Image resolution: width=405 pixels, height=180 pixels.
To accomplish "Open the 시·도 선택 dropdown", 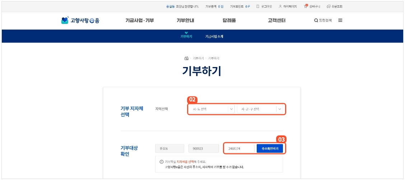I will [x=211, y=109].
